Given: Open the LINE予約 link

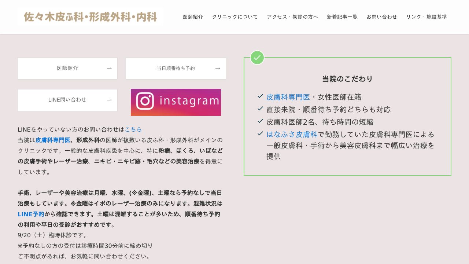Looking at the screenshot, I should tap(31, 214).
